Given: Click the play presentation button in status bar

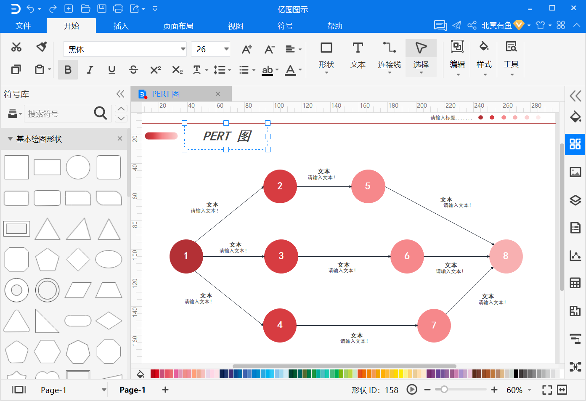Looking at the screenshot, I should [412, 390].
